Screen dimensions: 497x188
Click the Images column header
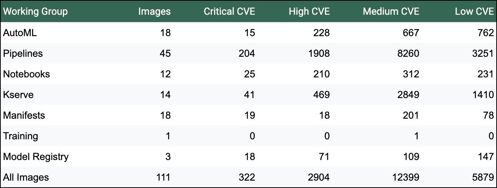[x=154, y=11]
